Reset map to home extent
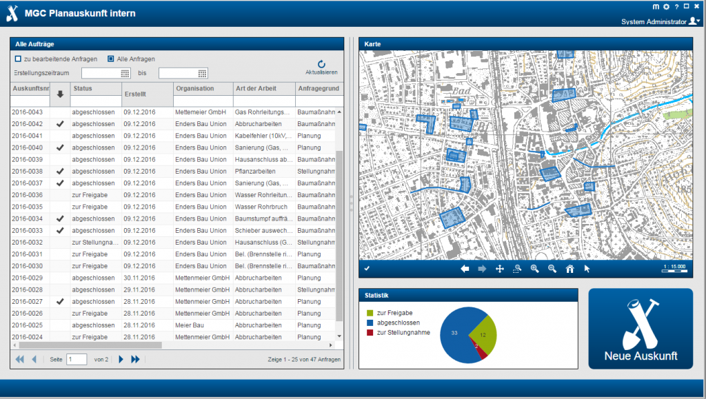 click(x=570, y=269)
